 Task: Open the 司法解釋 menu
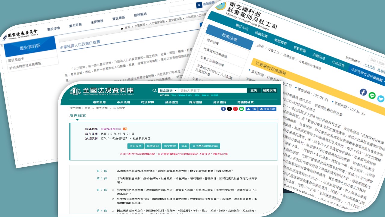pos(147,102)
